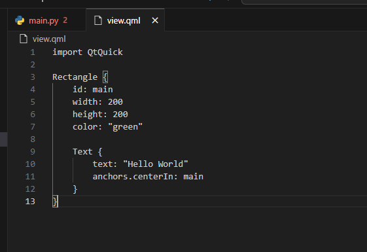Screen dimensions: 367x252
Task: Click 'height: 200' line
Action: pos(100,115)
